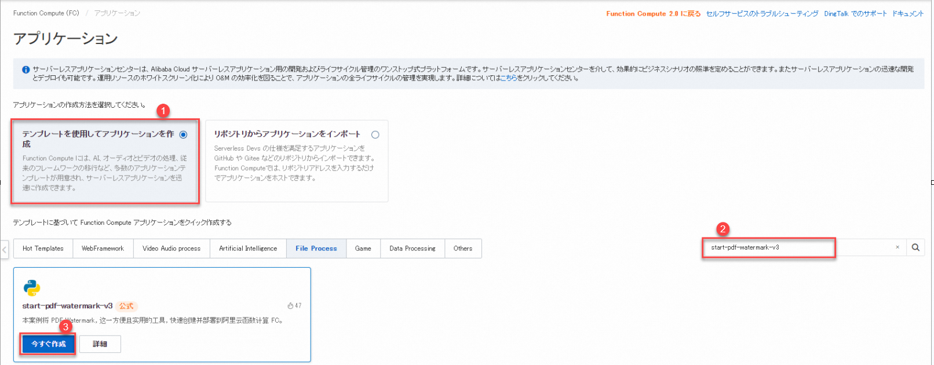Open self-service troubleshooting link
This screenshot has width=934, height=365.
click(x=762, y=13)
